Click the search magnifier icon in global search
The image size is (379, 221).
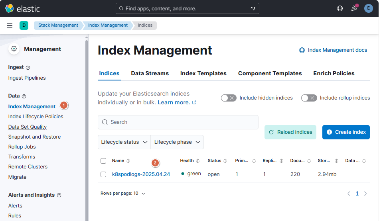click(121, 8)
